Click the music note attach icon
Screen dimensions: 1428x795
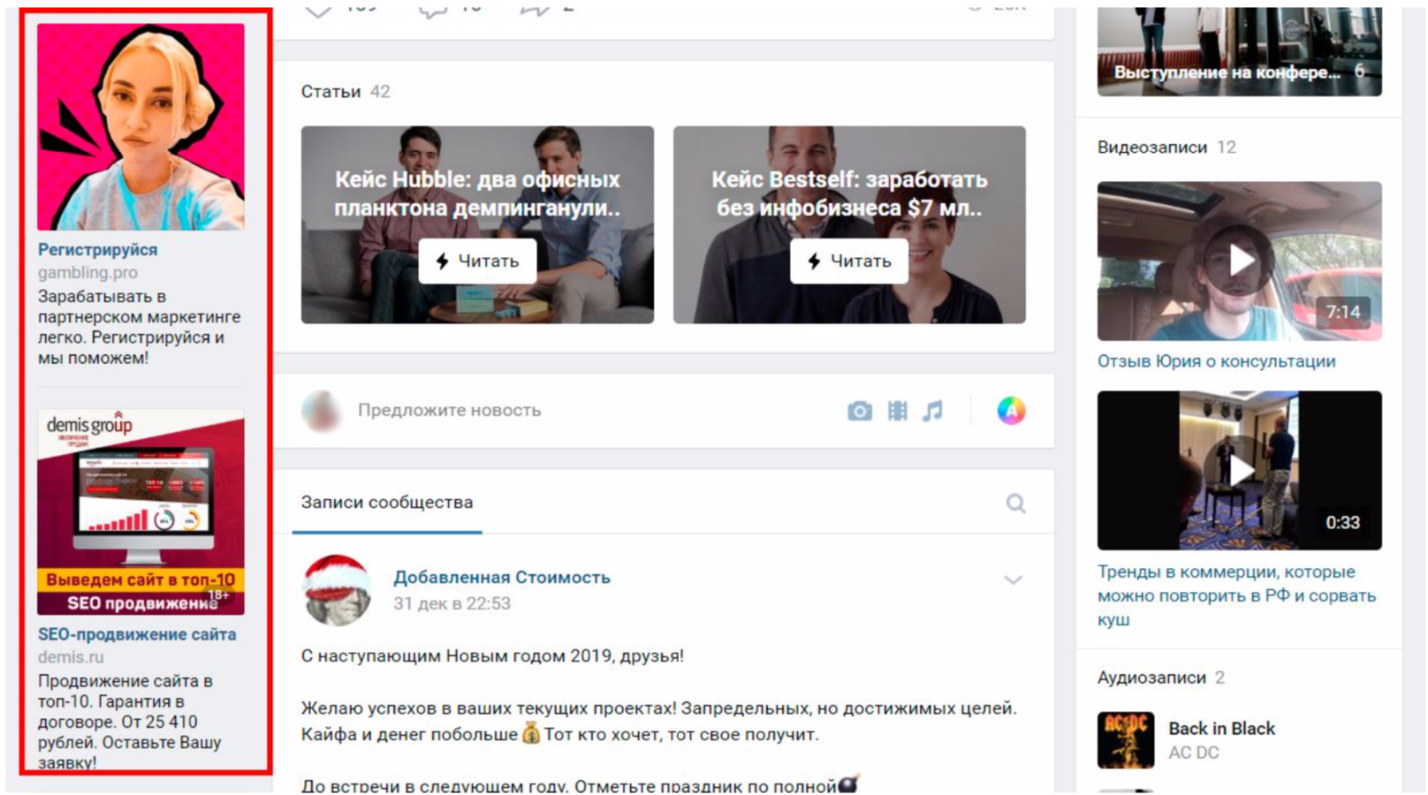[x=932, y=411]
